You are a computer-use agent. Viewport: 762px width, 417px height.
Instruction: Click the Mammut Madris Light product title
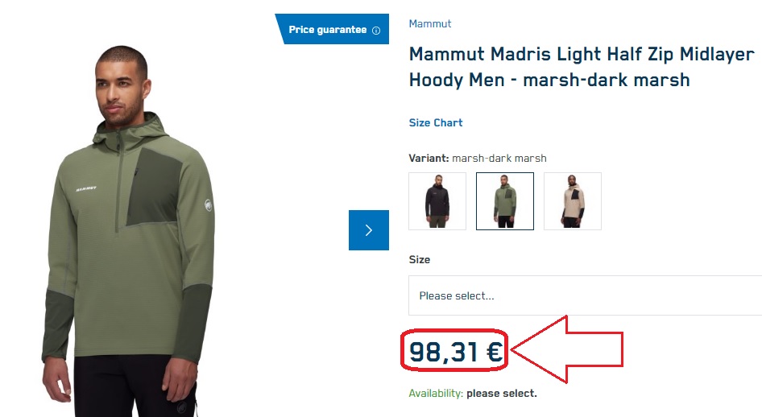point(582,68)
